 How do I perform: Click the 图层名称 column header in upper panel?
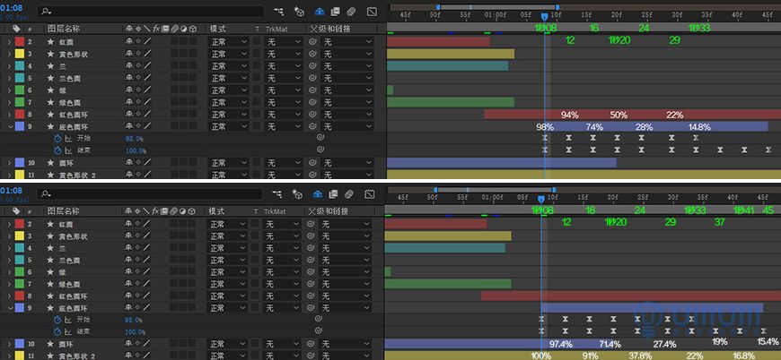point(64,30)
